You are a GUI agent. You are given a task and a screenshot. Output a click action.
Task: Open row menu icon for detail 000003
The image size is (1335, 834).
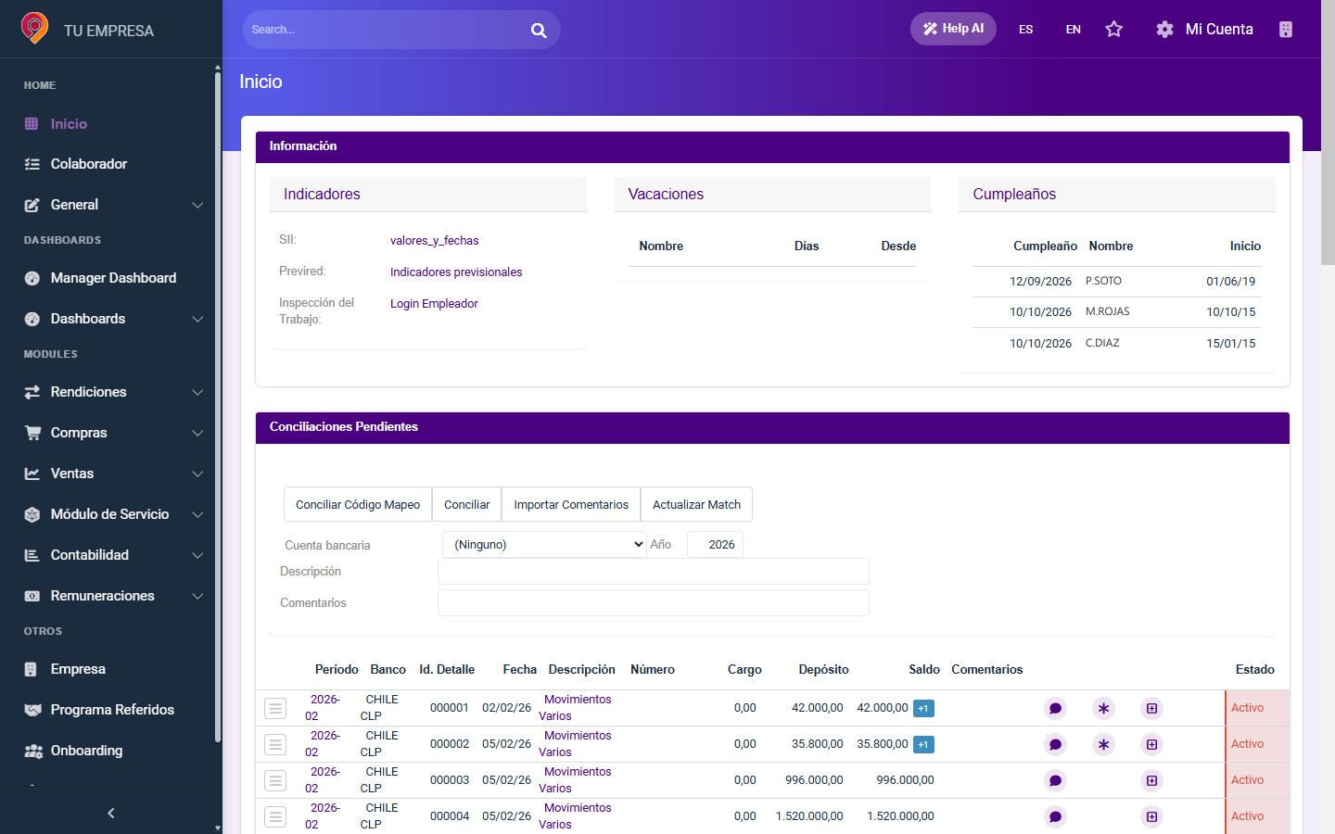tap(275, 780)
